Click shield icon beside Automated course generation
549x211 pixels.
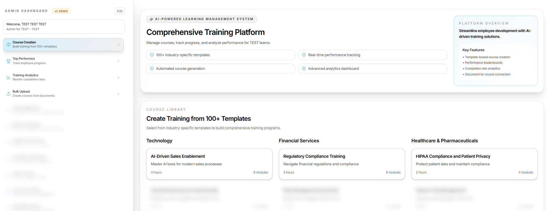pos(152,69)
